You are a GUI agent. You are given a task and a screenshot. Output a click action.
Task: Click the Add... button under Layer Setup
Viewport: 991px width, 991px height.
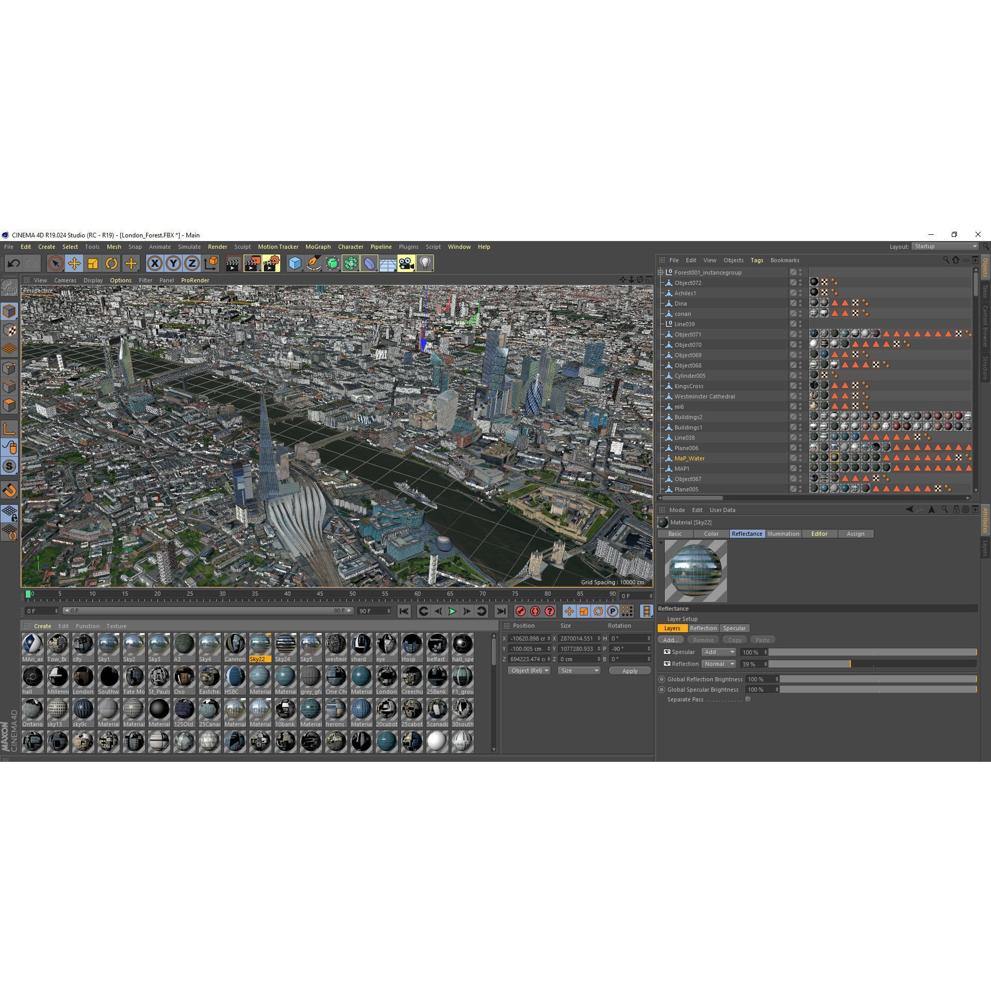tap(670, 640)
